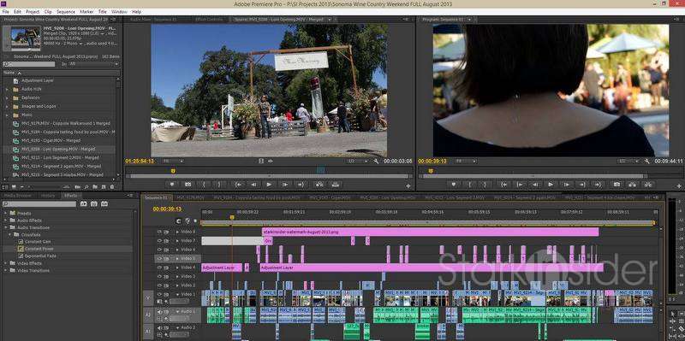The height and width of the screenshot is (341, 685).
Task: Expand the Video 7 track
Action: (x=177, y=241)
